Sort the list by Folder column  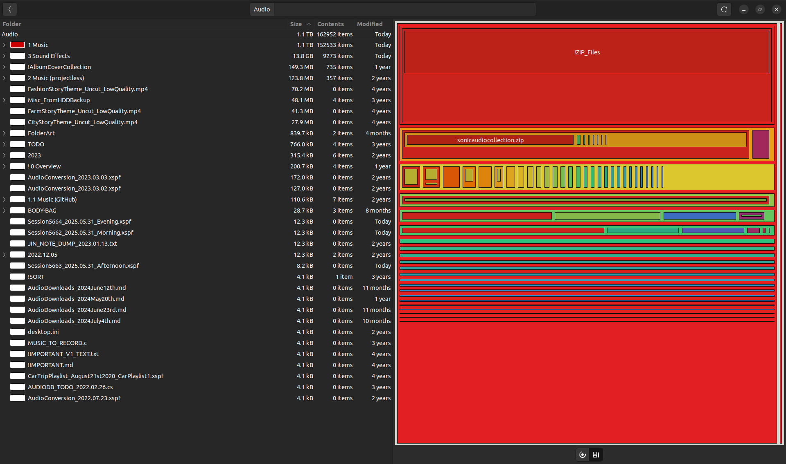(12, 24)
